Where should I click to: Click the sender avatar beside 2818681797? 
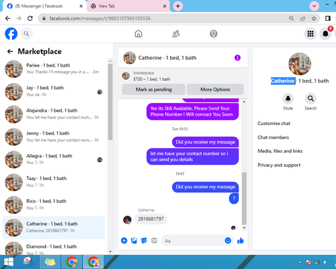127,220
